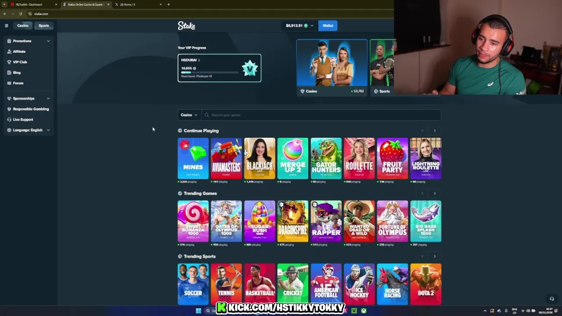Open the Blackjack live game thumbnail
This screenshot has height=316, width=562.
coord(259,158)
